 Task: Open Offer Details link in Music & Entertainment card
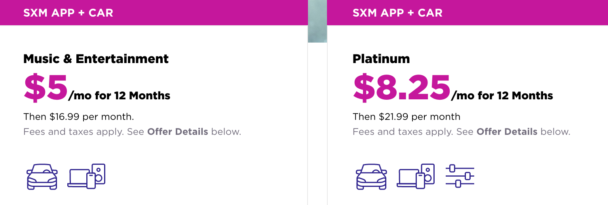pyautogui.click(x=178, y=132)
